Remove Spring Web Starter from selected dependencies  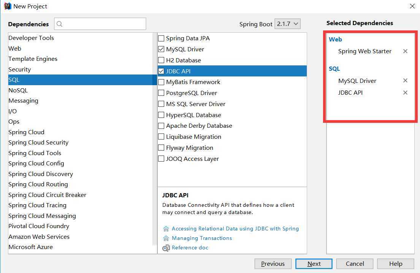tap(405, 51)
